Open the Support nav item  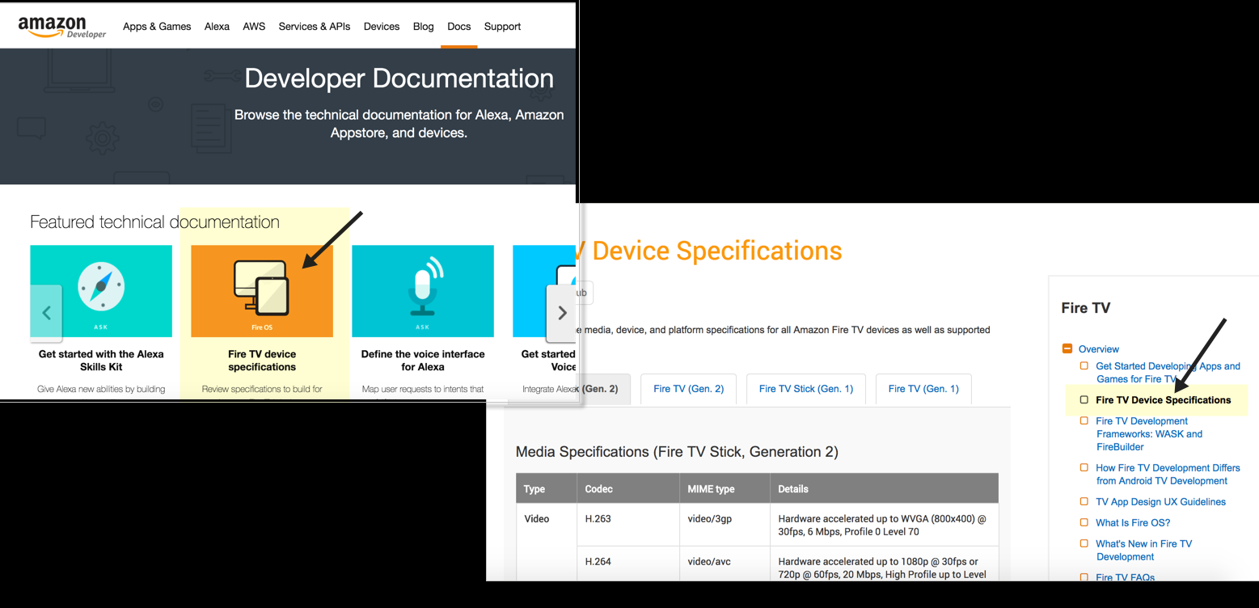coord(502,27)
